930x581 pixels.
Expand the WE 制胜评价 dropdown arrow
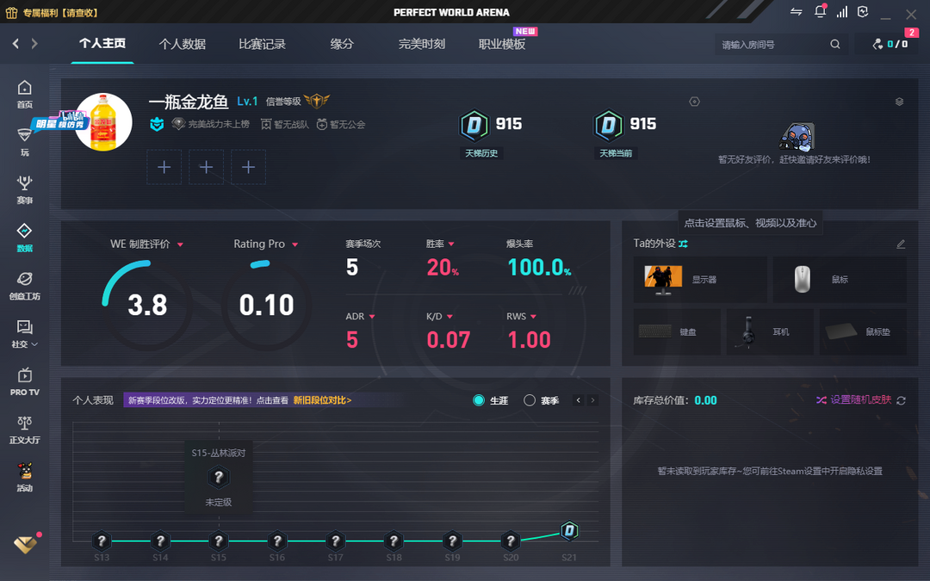(x=180, y=244)
